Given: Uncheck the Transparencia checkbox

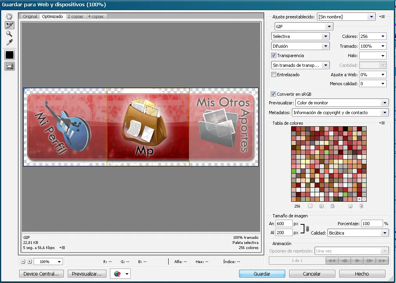Looking at the screenshot, I should click(274, 56).
